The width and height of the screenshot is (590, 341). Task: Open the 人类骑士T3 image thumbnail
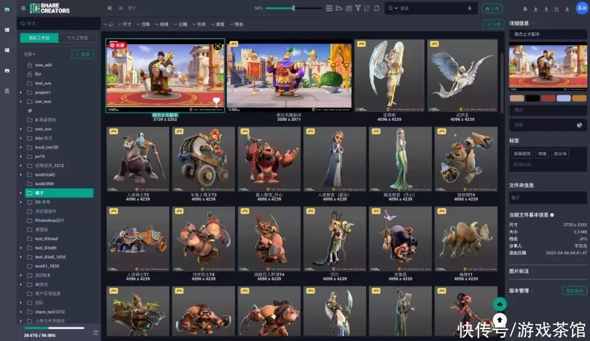[x=138, y=159]
